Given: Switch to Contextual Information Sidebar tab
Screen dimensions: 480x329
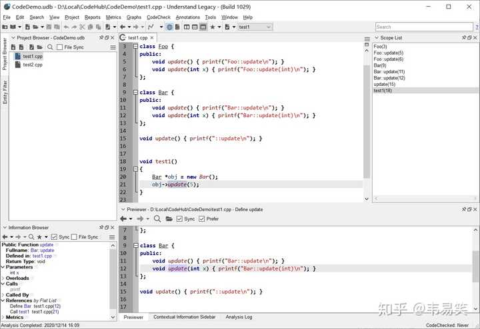Looking at the screenshot, I should point(185,317).
